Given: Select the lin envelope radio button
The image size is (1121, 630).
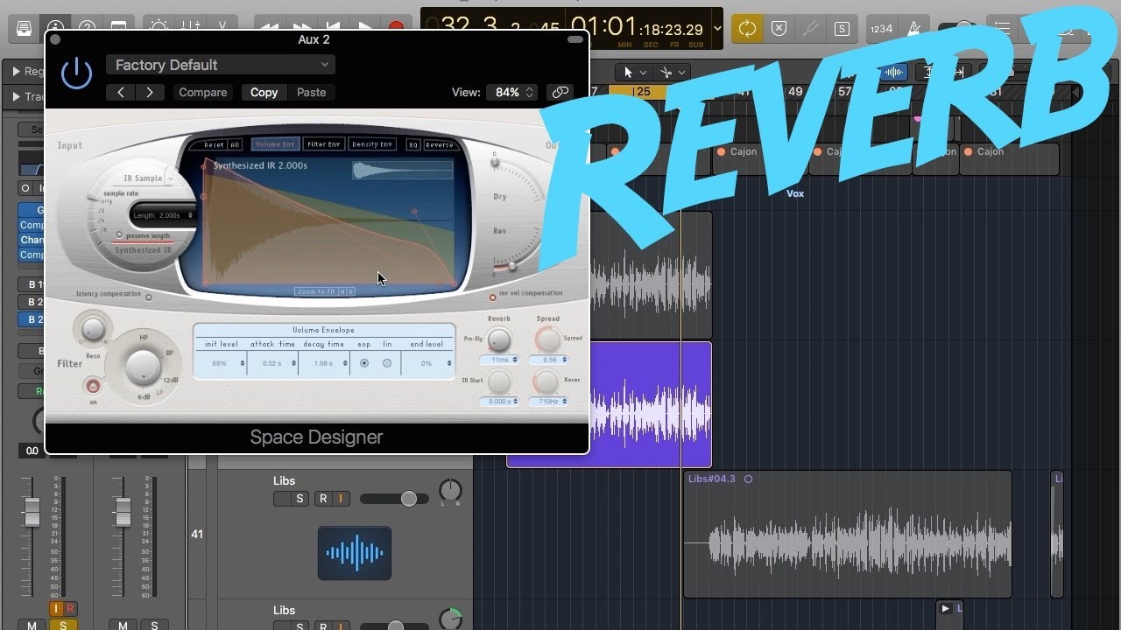Looking at the screenshot, I should 387,363.
